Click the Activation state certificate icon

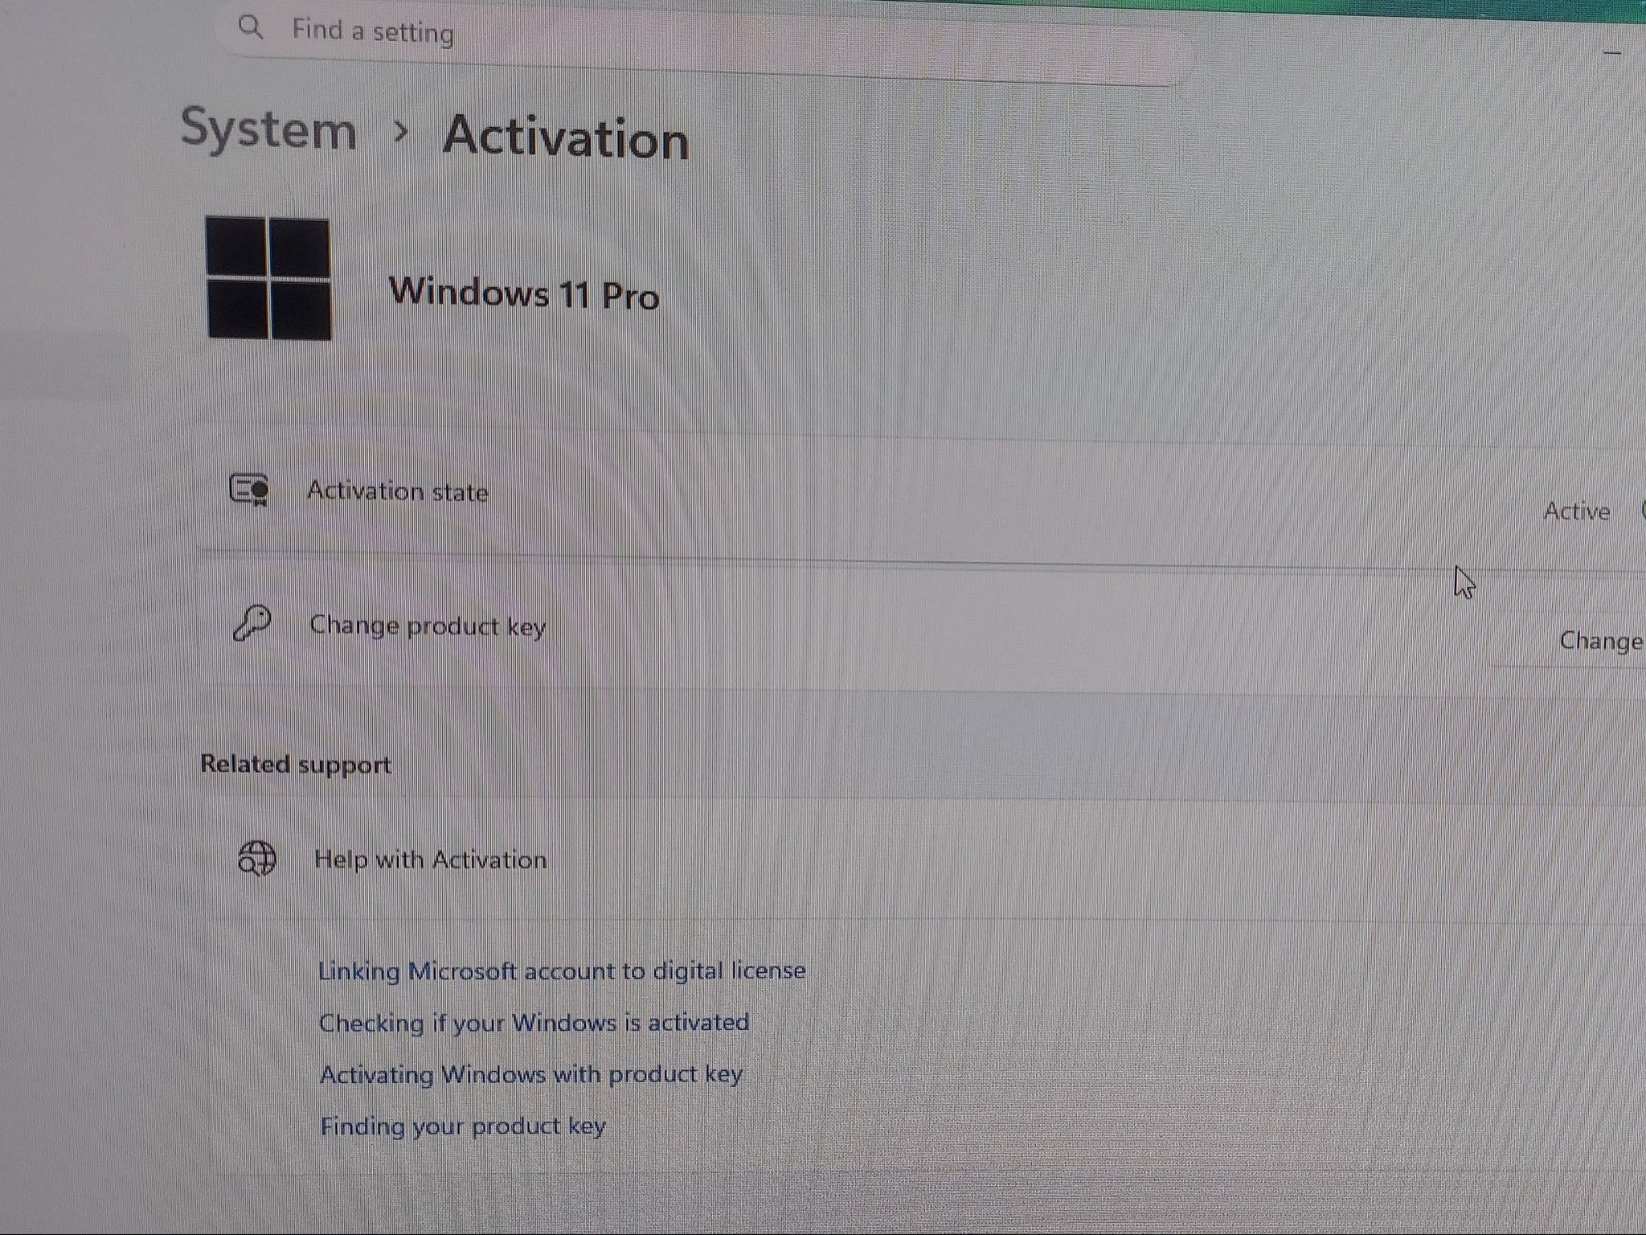(x=249, y=489)
